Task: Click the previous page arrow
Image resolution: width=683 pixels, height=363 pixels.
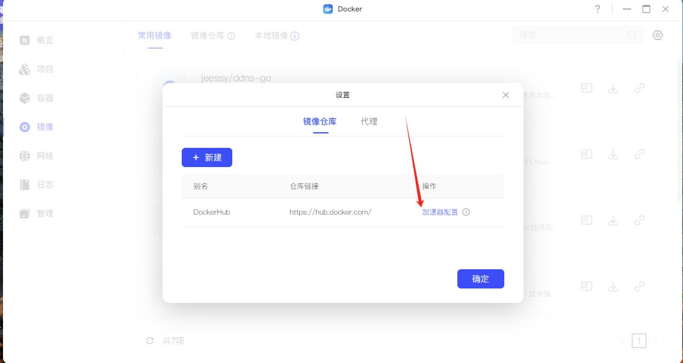Action: pos(622,341)
